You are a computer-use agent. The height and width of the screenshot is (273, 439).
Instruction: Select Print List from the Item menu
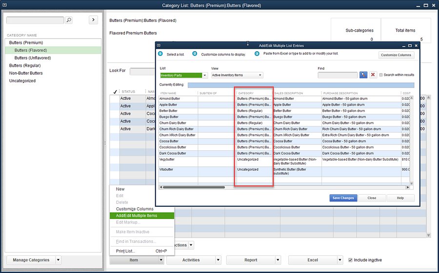click(x=126, y=251)
